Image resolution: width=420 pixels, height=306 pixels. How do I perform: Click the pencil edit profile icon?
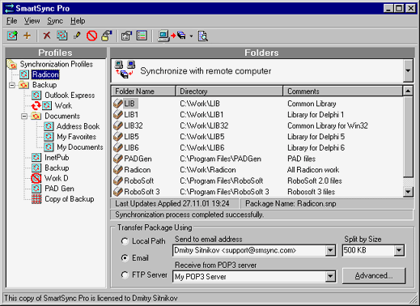point(77,36)
